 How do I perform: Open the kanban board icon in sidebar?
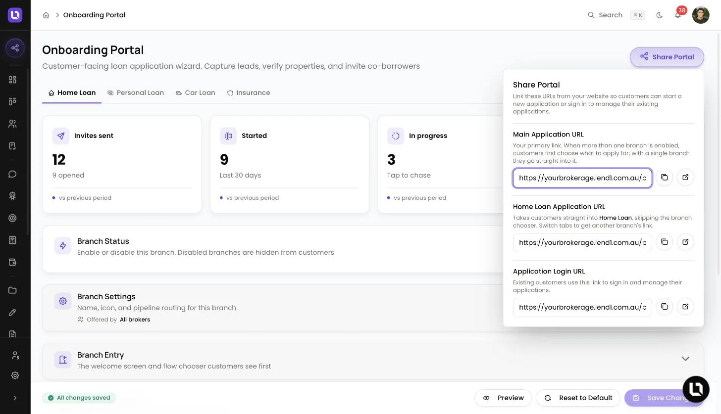(x=13, y=101)
